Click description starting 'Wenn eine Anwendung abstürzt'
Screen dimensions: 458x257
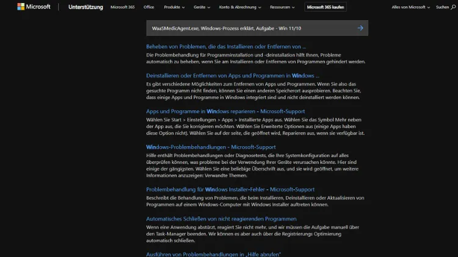click(253, 234)
